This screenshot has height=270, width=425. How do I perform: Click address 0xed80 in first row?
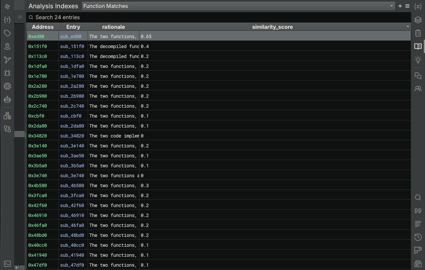coord(36,36)
